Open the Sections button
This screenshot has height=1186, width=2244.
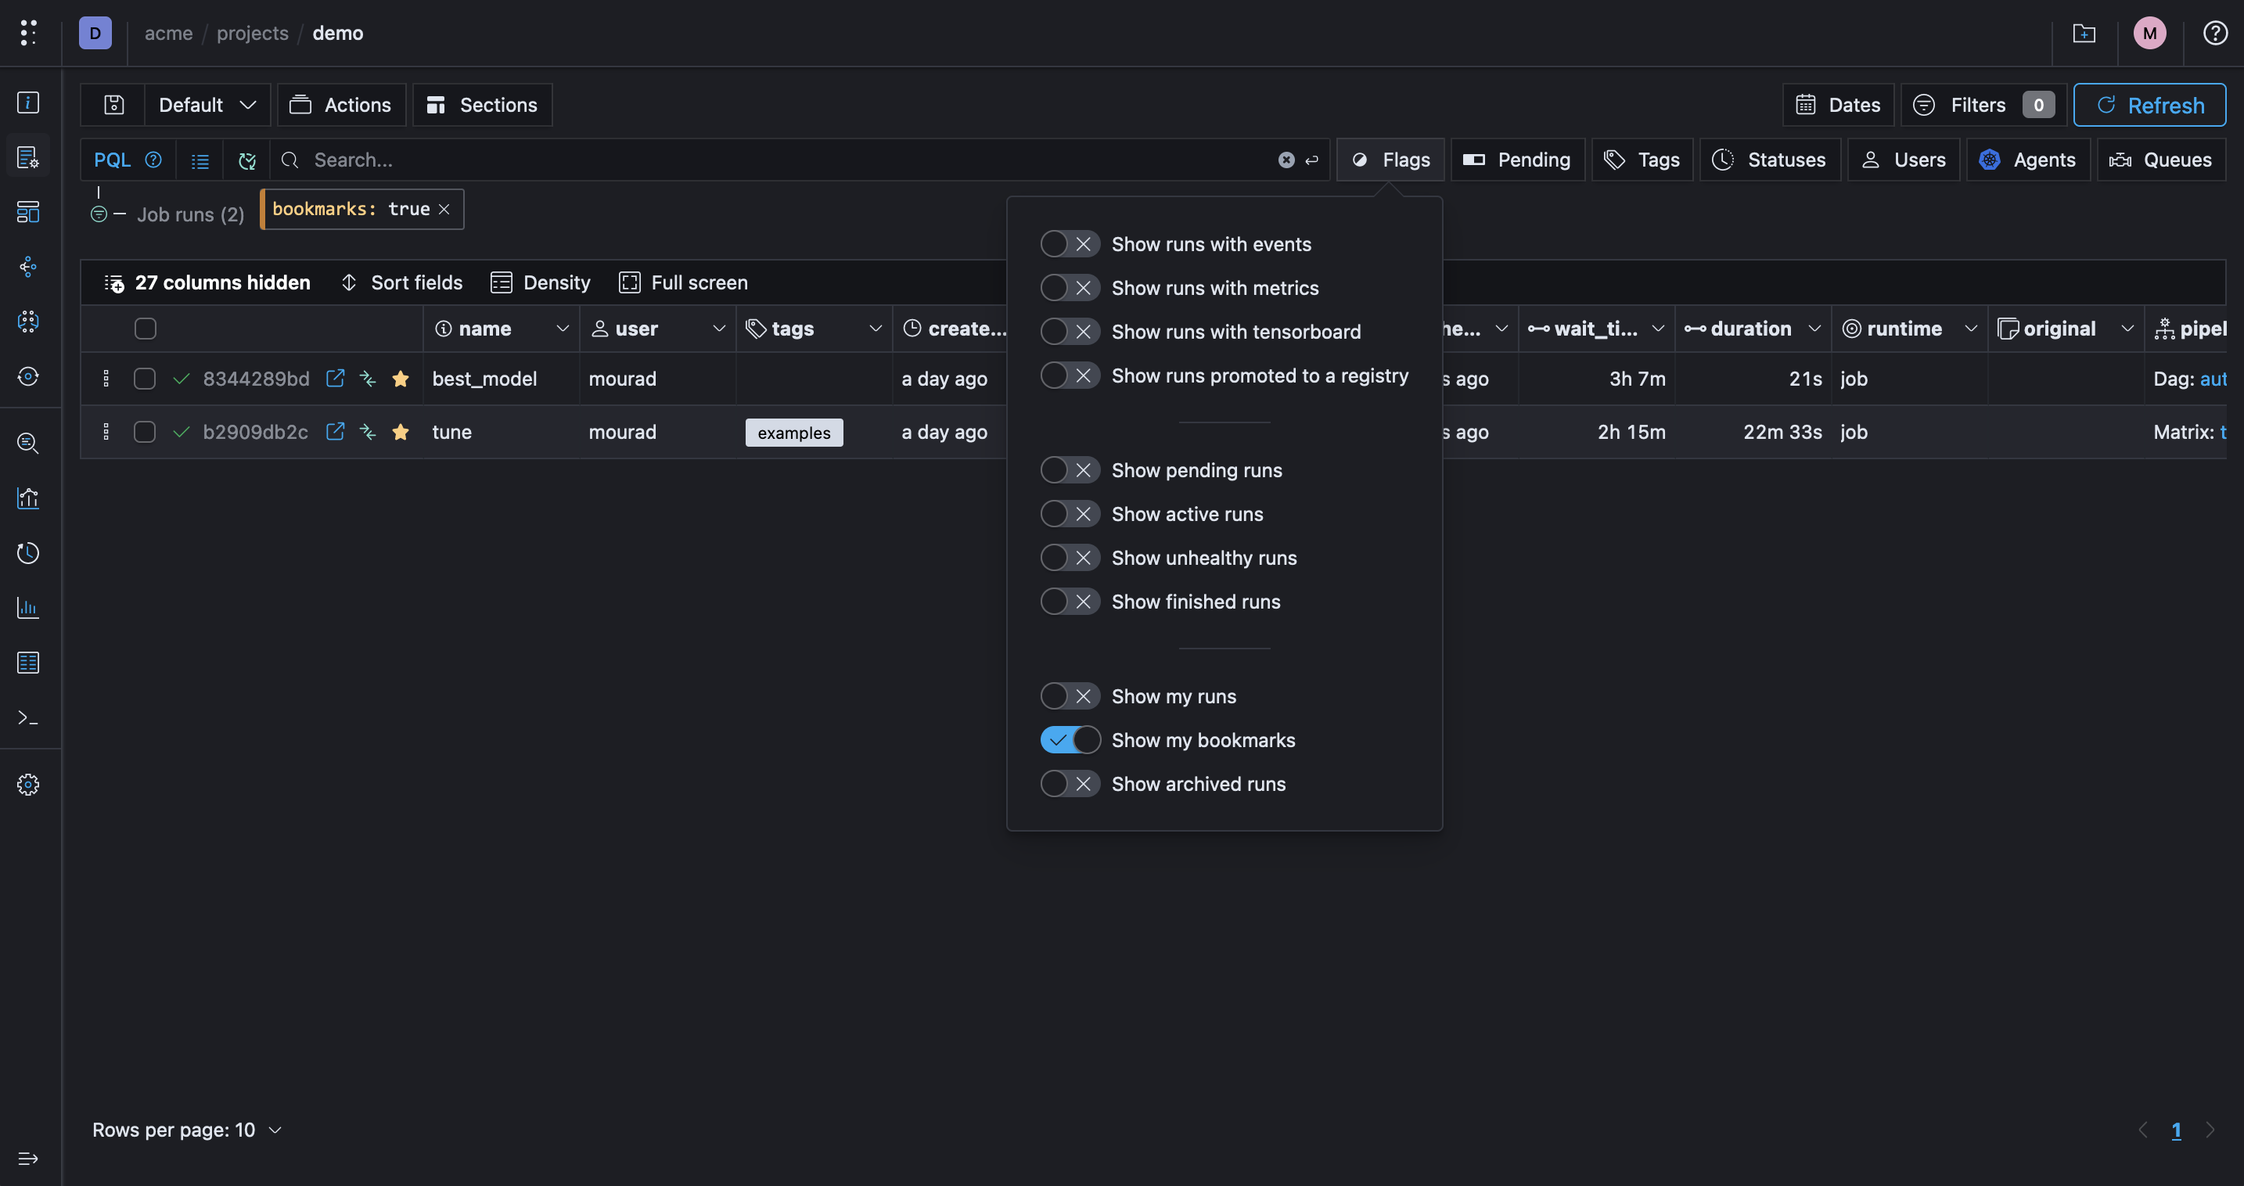482,106
